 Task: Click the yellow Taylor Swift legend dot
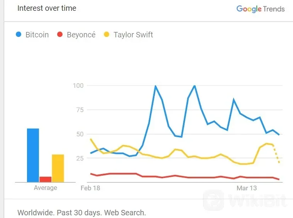coord(106,35)
